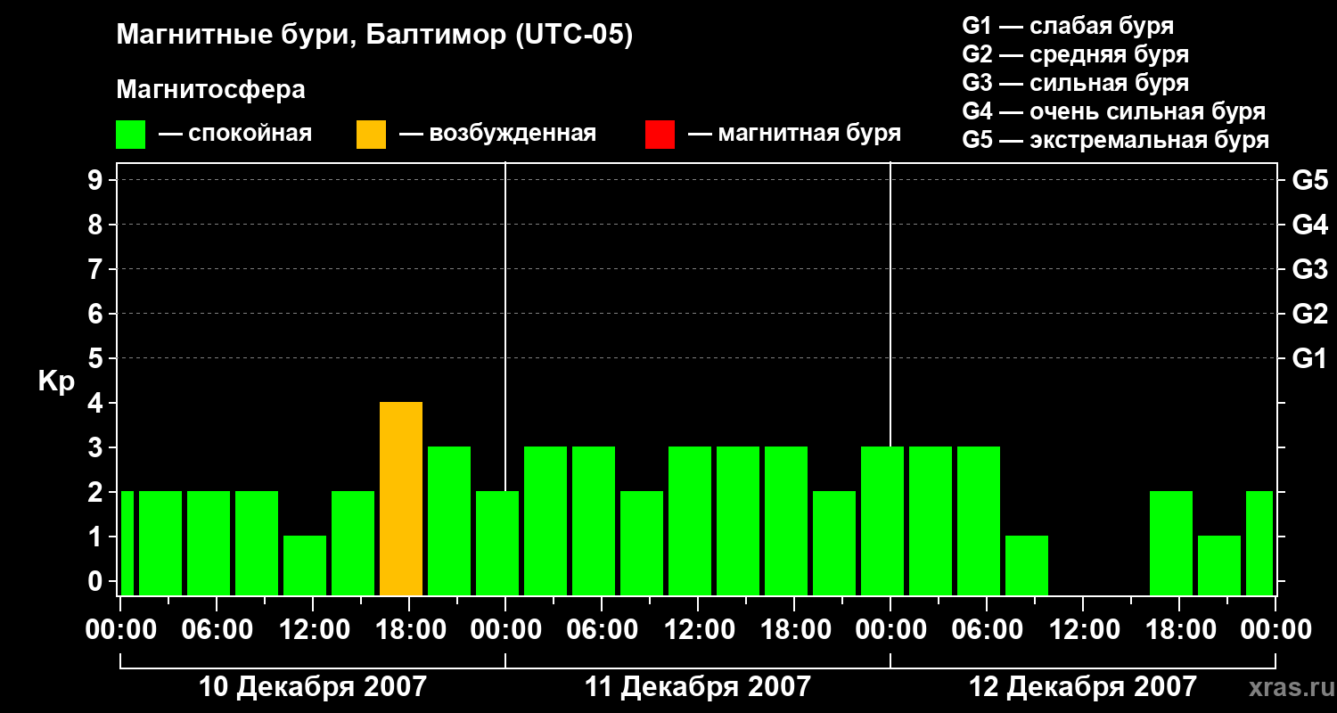Click '12:00' time label under 11 Декабря
This screenshot has height=713, width=1337.
(x=698, y=629)
